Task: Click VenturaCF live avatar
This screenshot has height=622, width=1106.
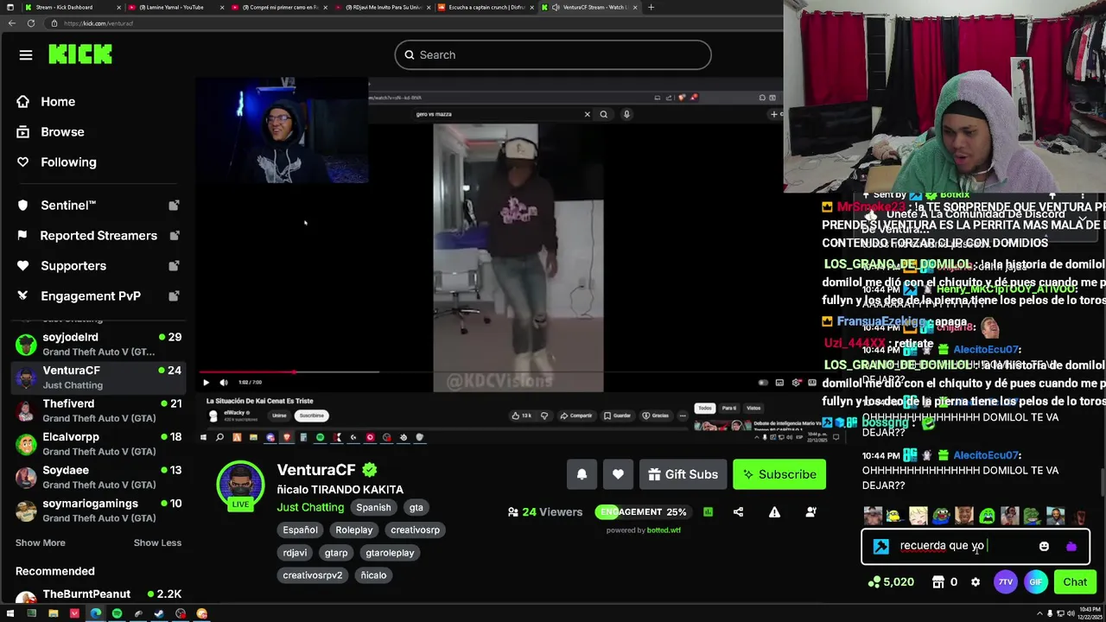Action: tap(240, 486)
